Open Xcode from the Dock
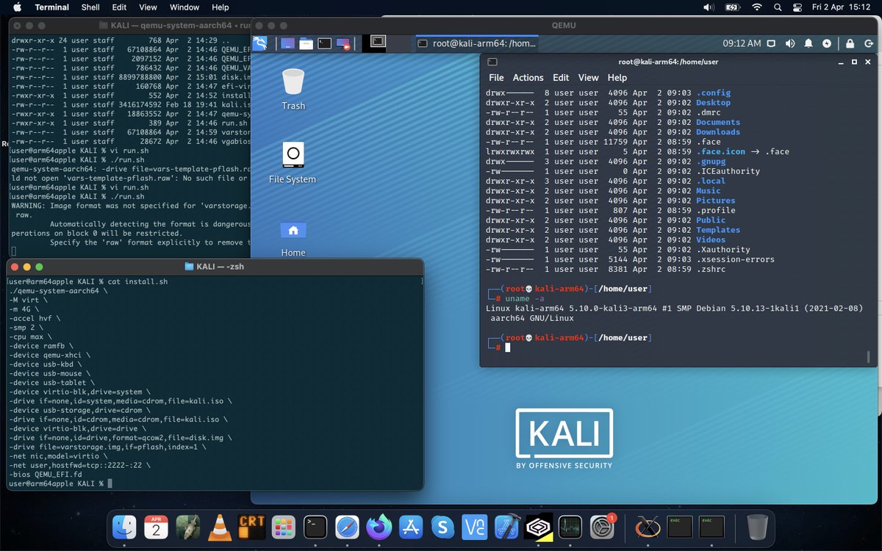Viewport: 882px width, 551px height. click(506, 526)
